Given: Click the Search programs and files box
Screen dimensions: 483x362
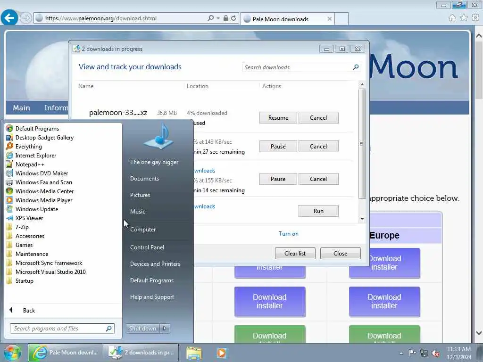Looking at the screenshot, I should [x=62, y=329].
